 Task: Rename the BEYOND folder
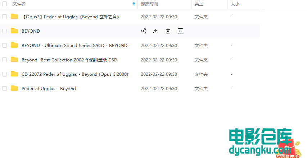tap(180, 31)
